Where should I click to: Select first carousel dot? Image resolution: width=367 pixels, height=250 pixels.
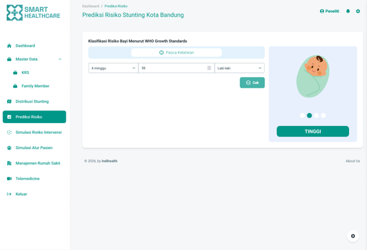point(302,115)
